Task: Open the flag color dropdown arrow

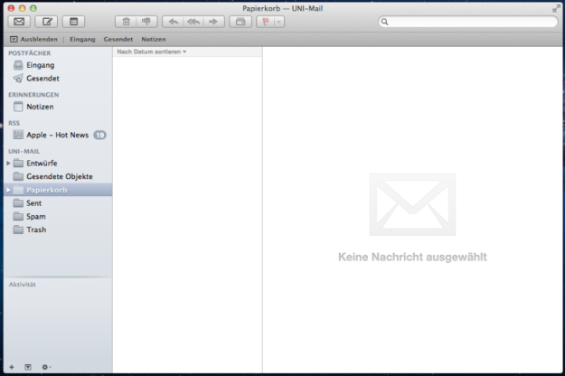Action: [278, 21]
